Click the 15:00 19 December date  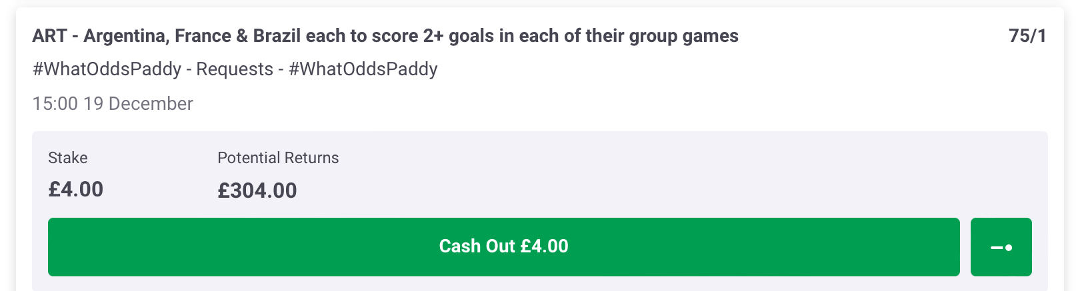click(113, 104)
